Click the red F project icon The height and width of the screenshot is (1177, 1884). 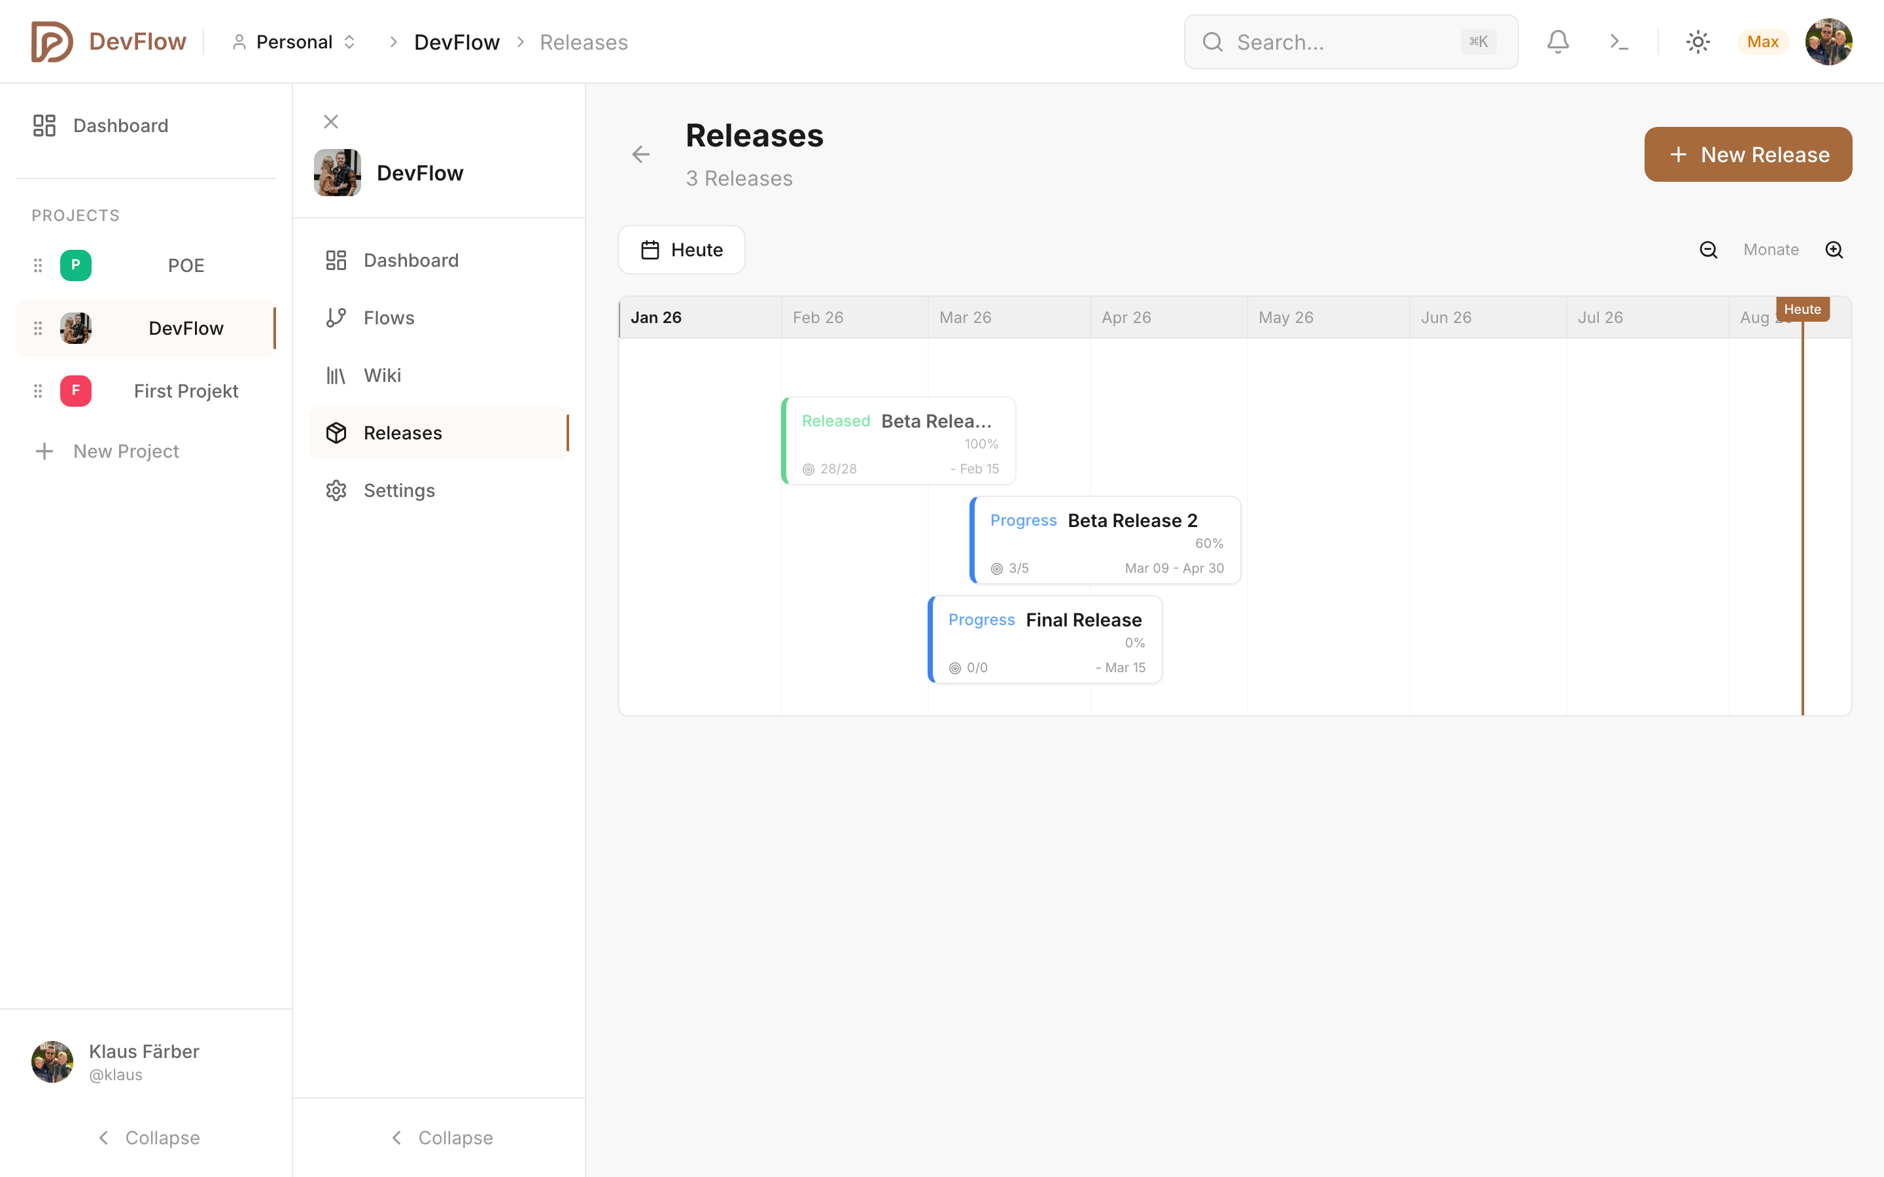point(75,391)
